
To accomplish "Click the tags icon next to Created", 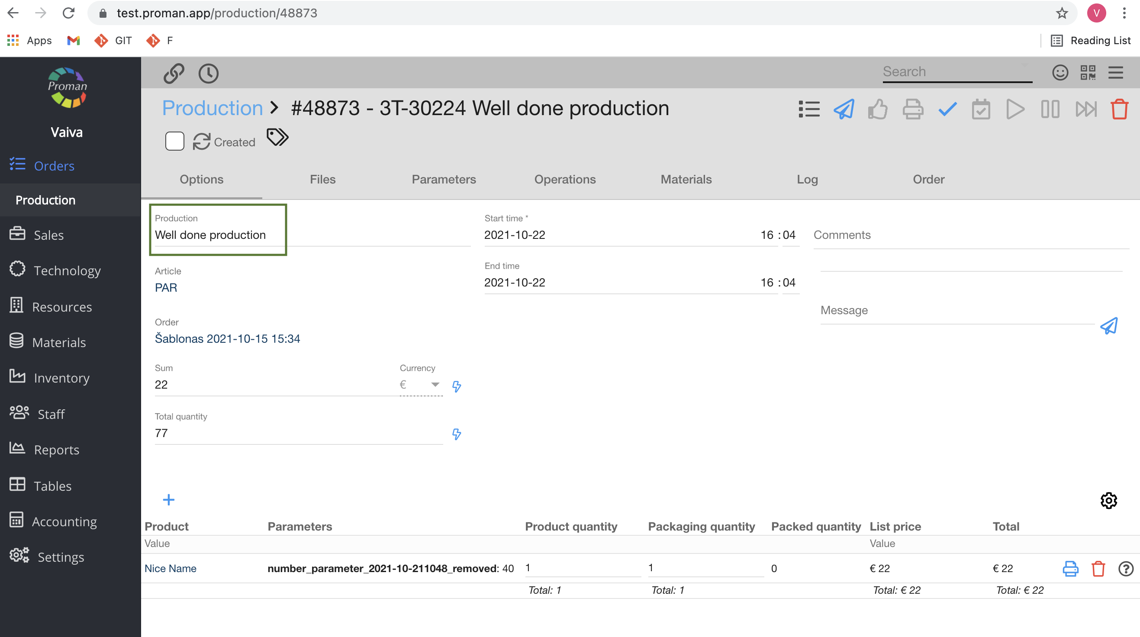I will (x=277, y=138).
